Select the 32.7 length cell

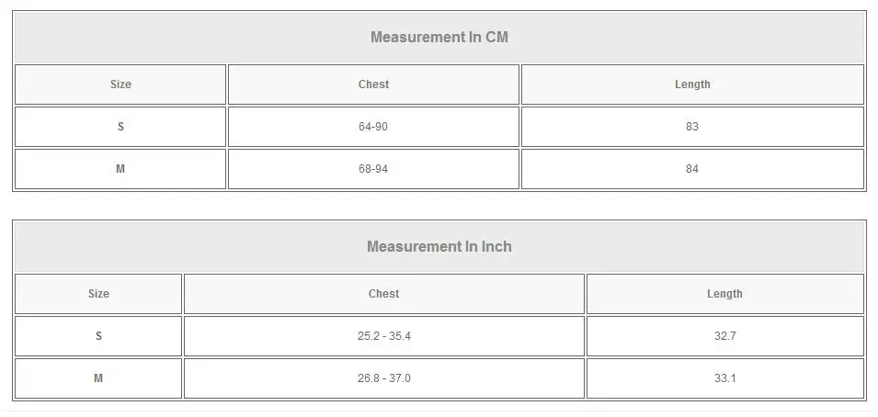coord(724,336)
